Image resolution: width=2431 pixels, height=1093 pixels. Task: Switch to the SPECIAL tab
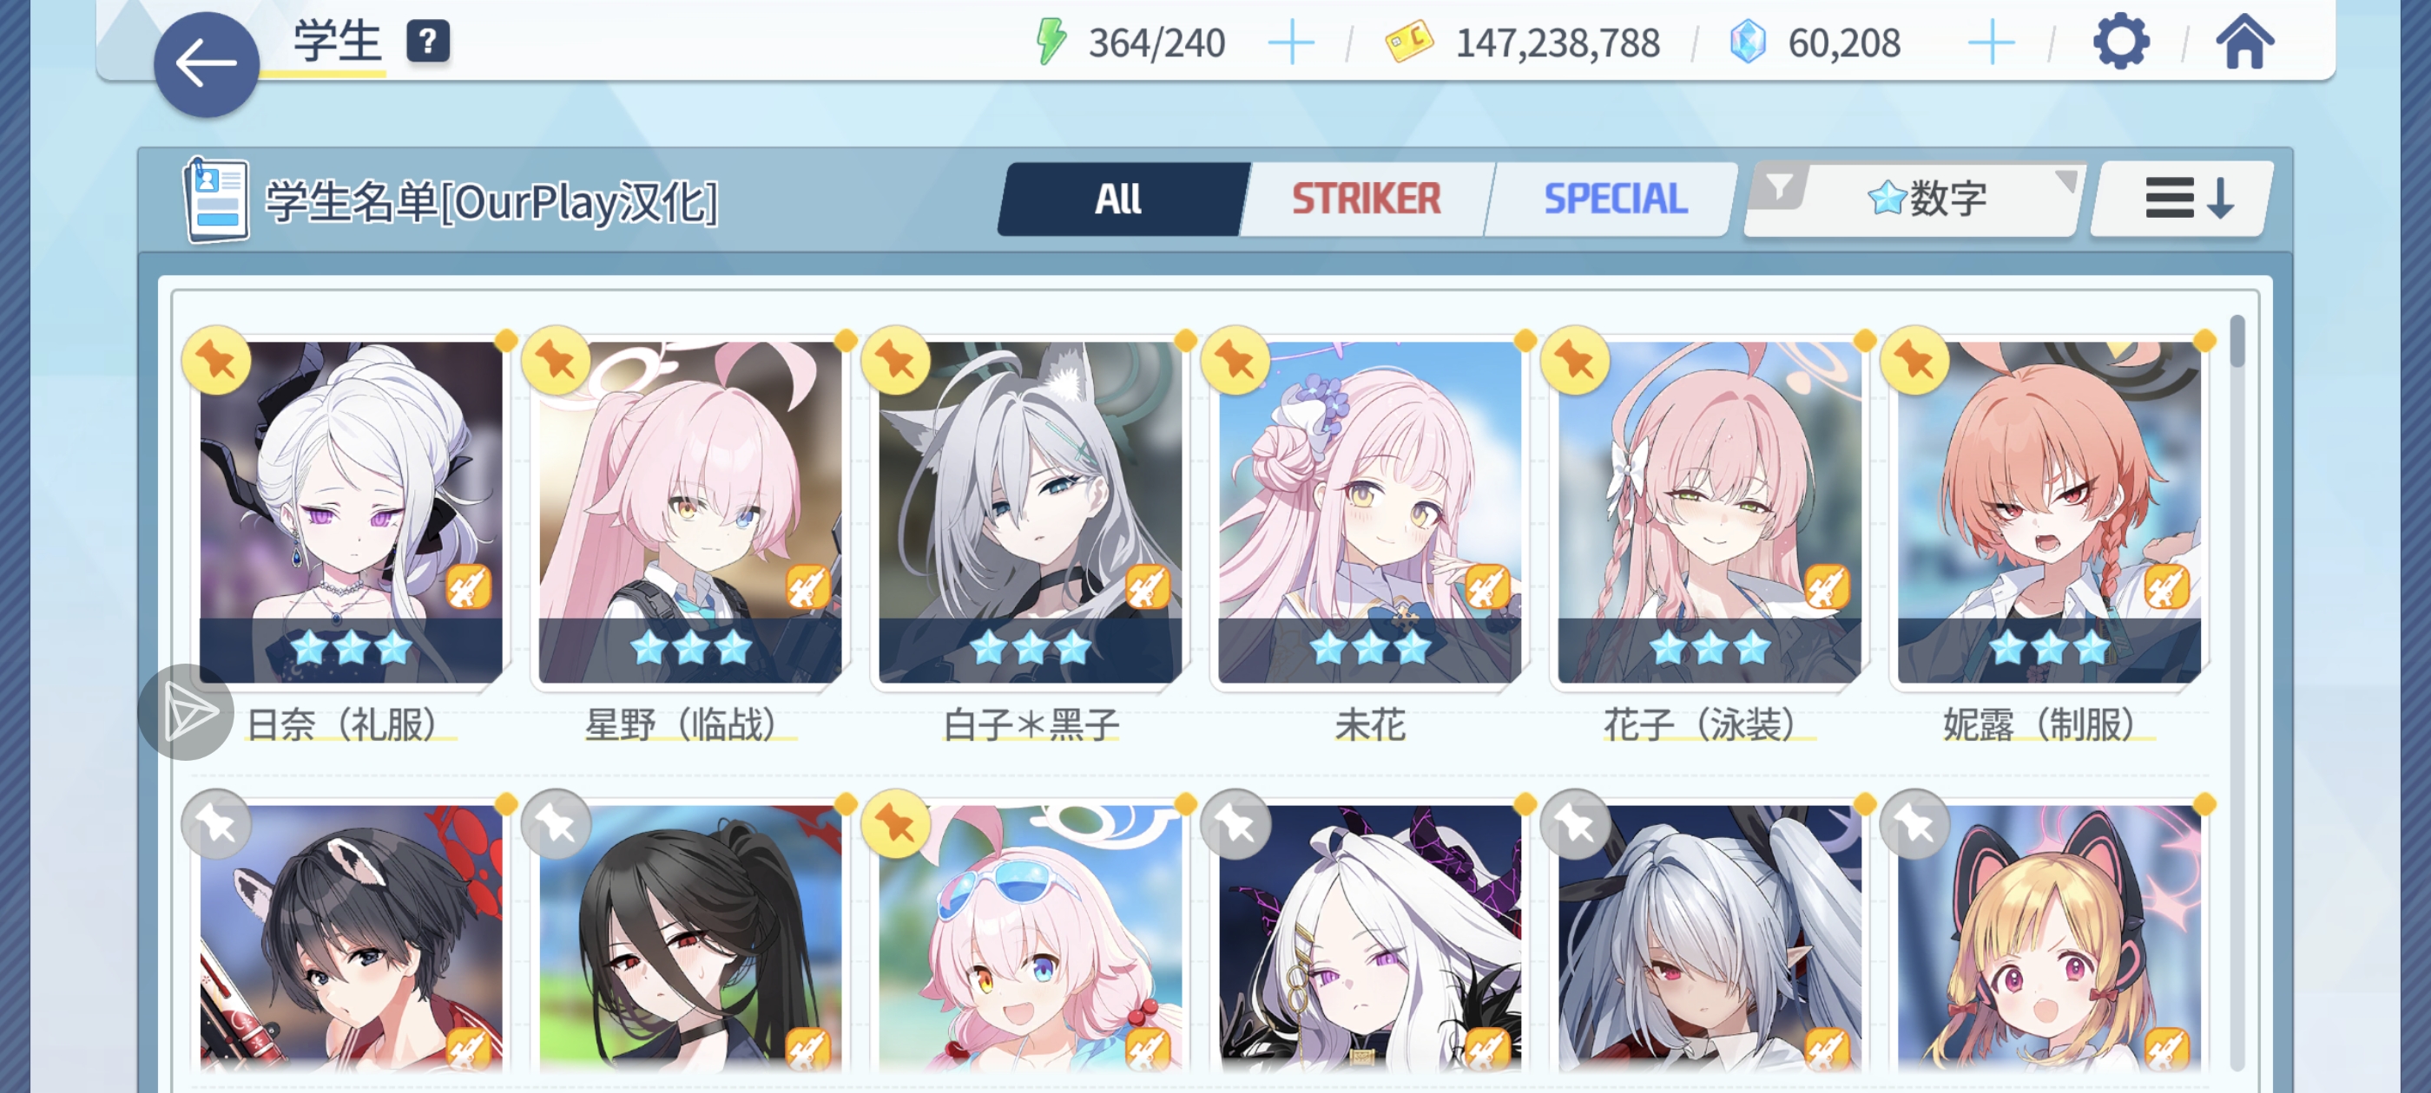pyautogui.click(x=1615, y=199)
